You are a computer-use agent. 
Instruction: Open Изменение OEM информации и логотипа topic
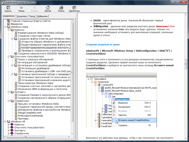point(42,89)
